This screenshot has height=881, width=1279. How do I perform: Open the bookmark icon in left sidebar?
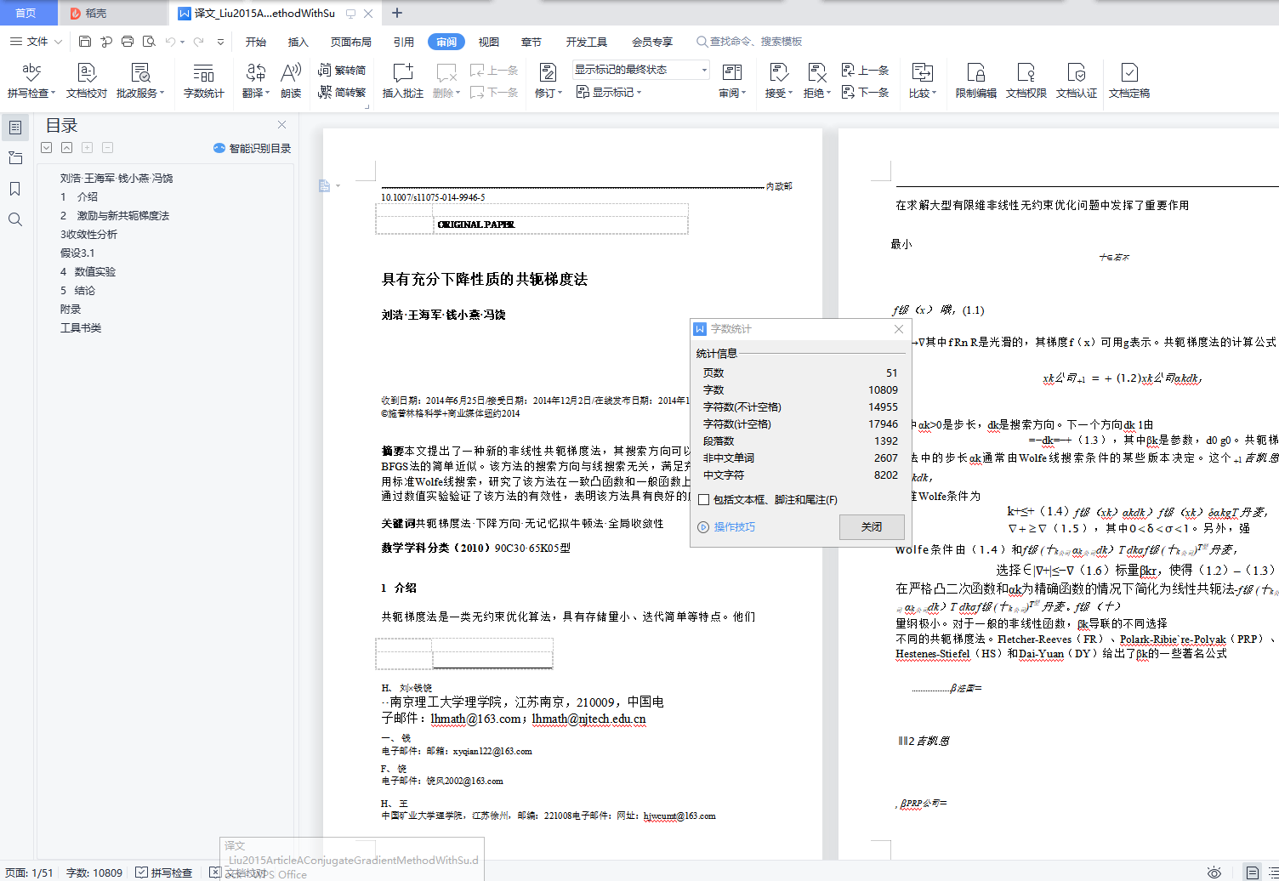(15, 189)
